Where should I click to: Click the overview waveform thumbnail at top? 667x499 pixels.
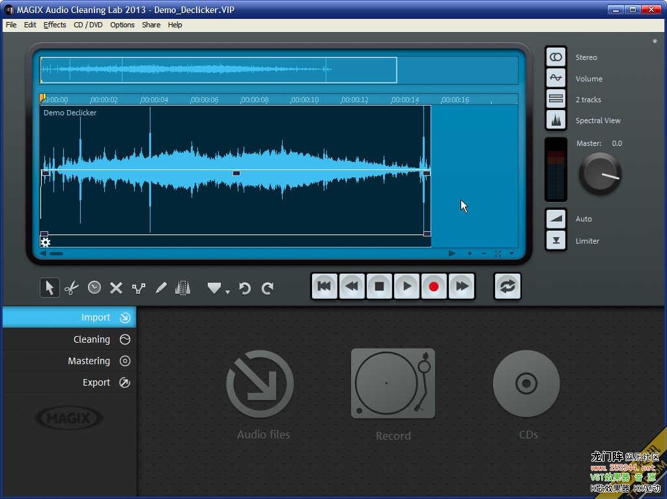tap(219, 70)
